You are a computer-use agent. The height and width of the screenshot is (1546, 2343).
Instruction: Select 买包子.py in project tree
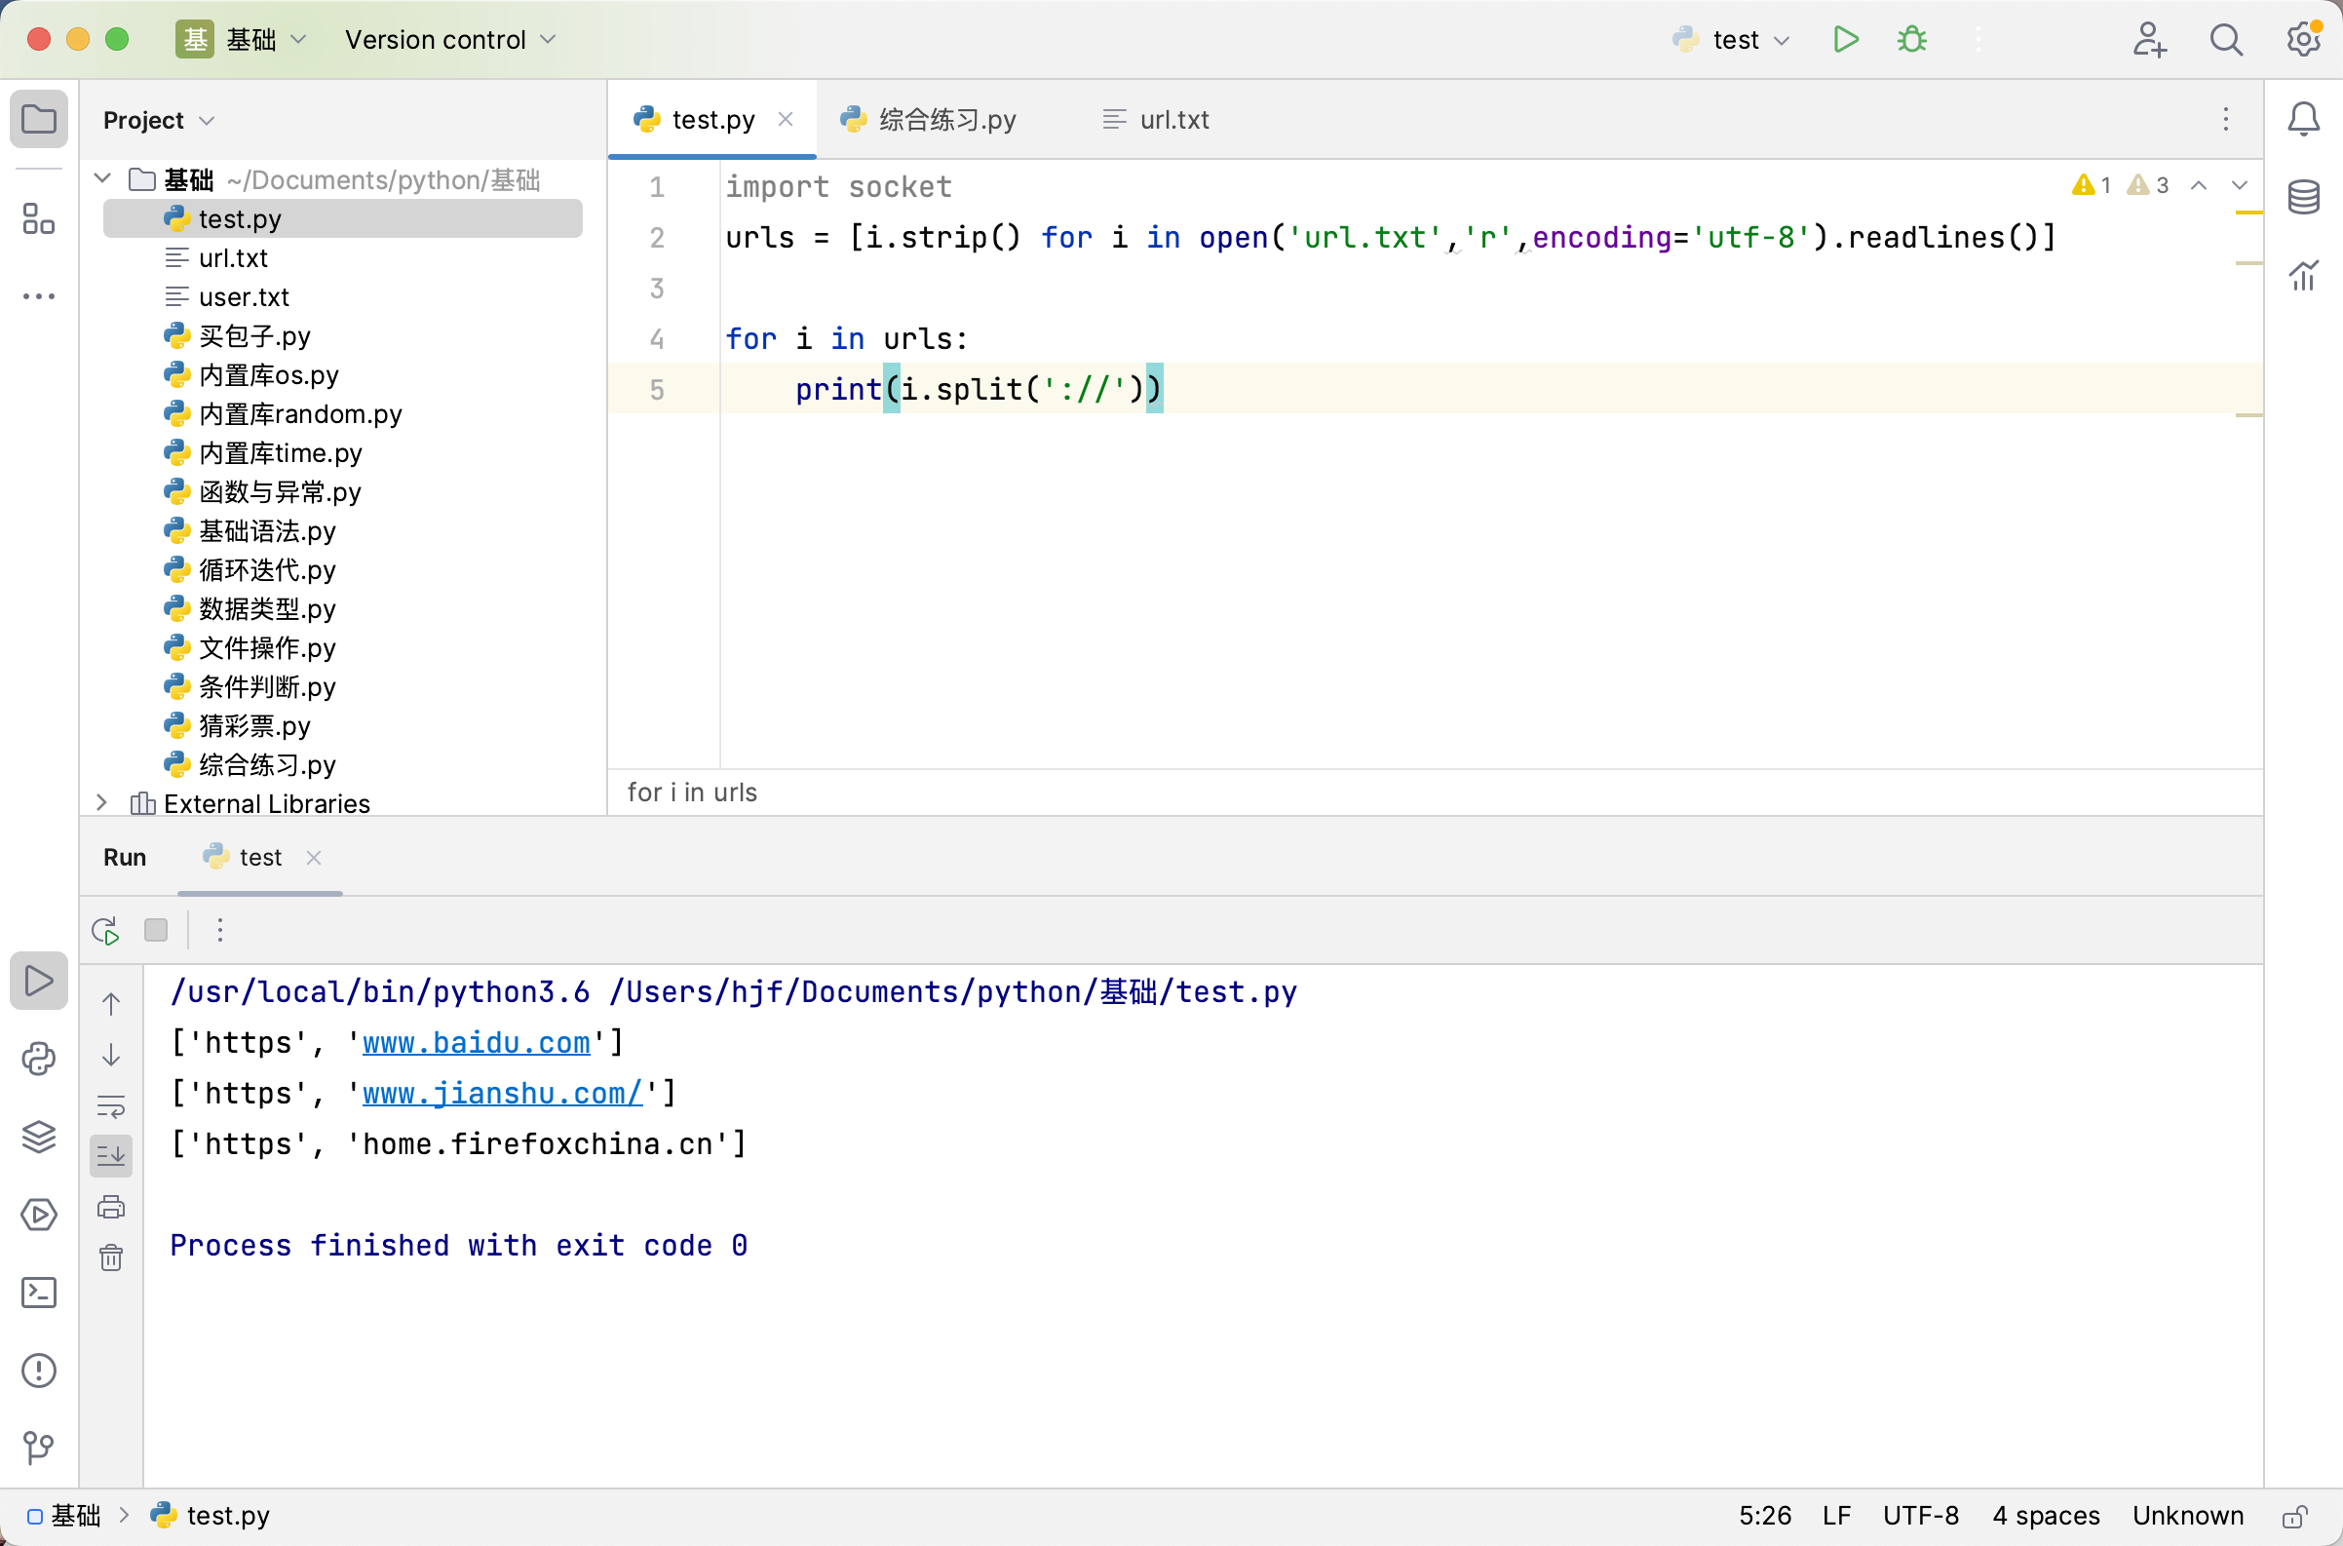coord(342,335)
